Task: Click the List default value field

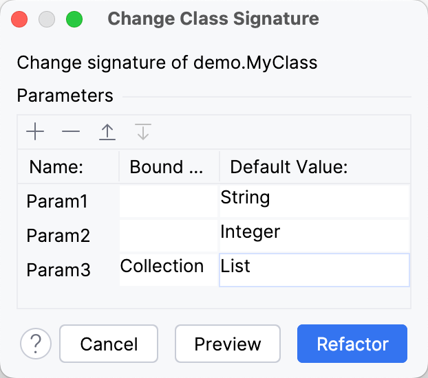Action: tap(314, 269)
